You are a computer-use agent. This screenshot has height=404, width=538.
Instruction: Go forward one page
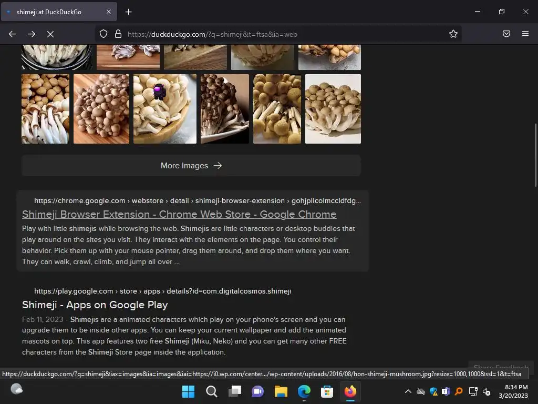click(32, 34)
